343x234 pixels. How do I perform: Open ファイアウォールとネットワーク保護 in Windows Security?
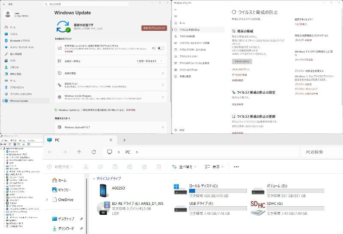tap(199, 43)
